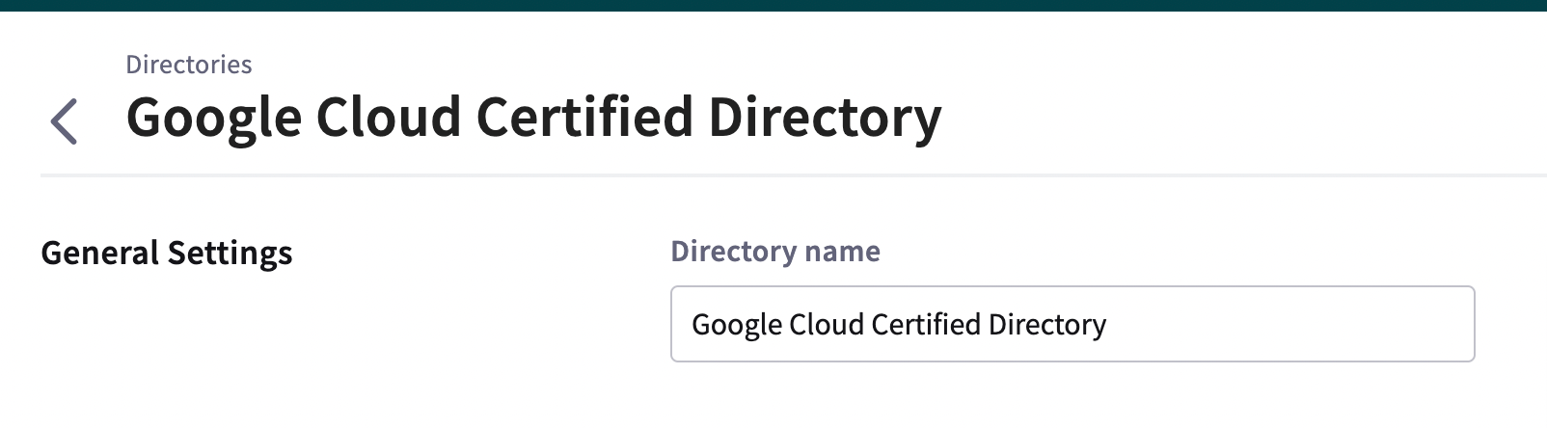The image size is (1547, 428).
Task: Click the word 'Settings' in the section heading
Action: 230,254
